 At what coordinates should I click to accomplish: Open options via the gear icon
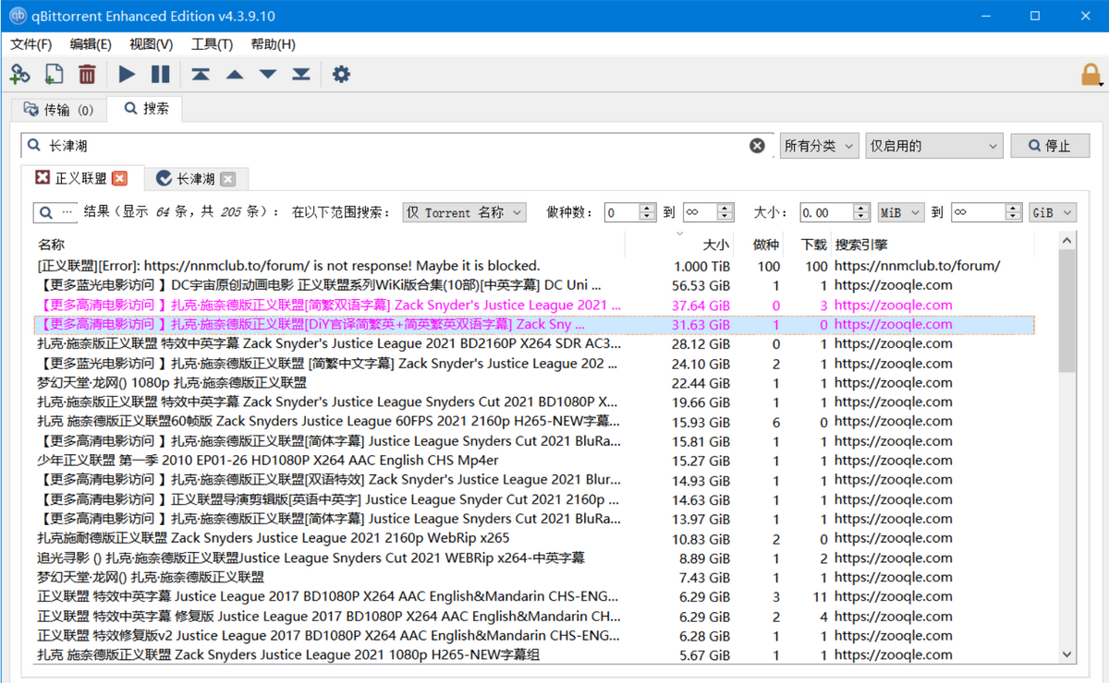341,74
